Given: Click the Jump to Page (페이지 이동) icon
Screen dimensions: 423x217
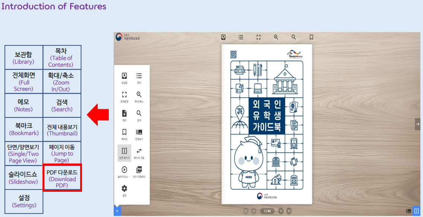Looking at the screenshot, I should [139, 151].
